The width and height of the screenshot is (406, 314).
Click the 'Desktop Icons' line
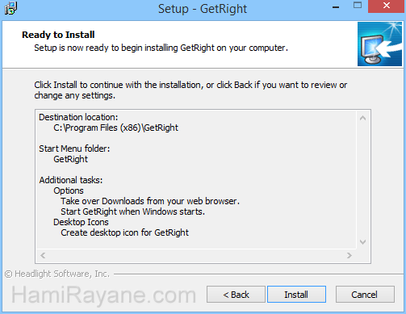tap(81, 222)
